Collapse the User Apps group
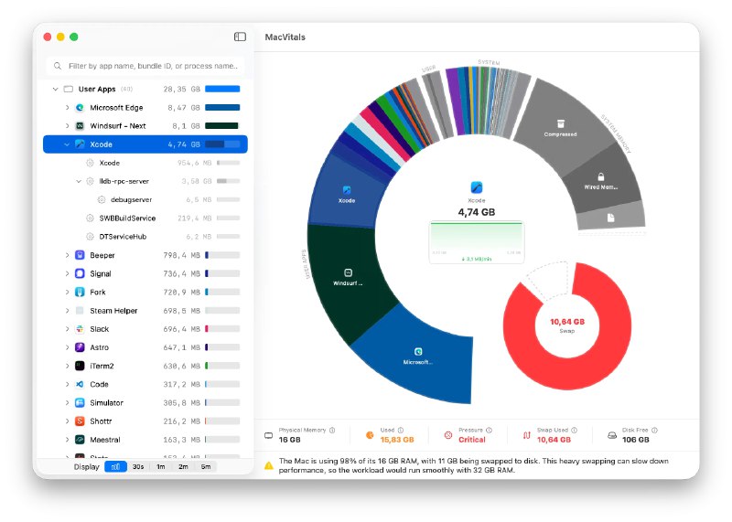Screen dimensions: 732x522 (55, 89)
